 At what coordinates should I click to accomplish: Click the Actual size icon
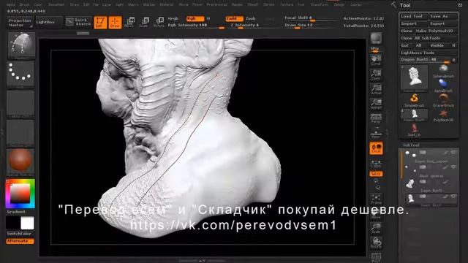point(376,89)
